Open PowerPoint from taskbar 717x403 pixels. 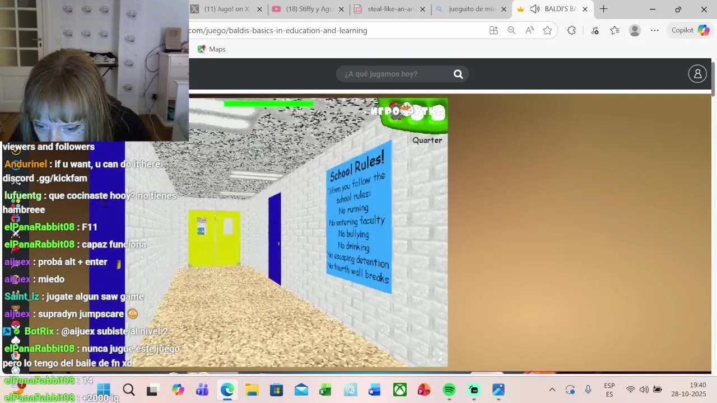[424, 390]
